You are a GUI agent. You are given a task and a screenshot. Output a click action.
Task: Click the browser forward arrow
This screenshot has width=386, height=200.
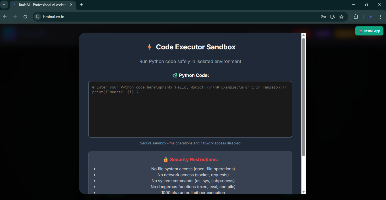coord(15,17)
